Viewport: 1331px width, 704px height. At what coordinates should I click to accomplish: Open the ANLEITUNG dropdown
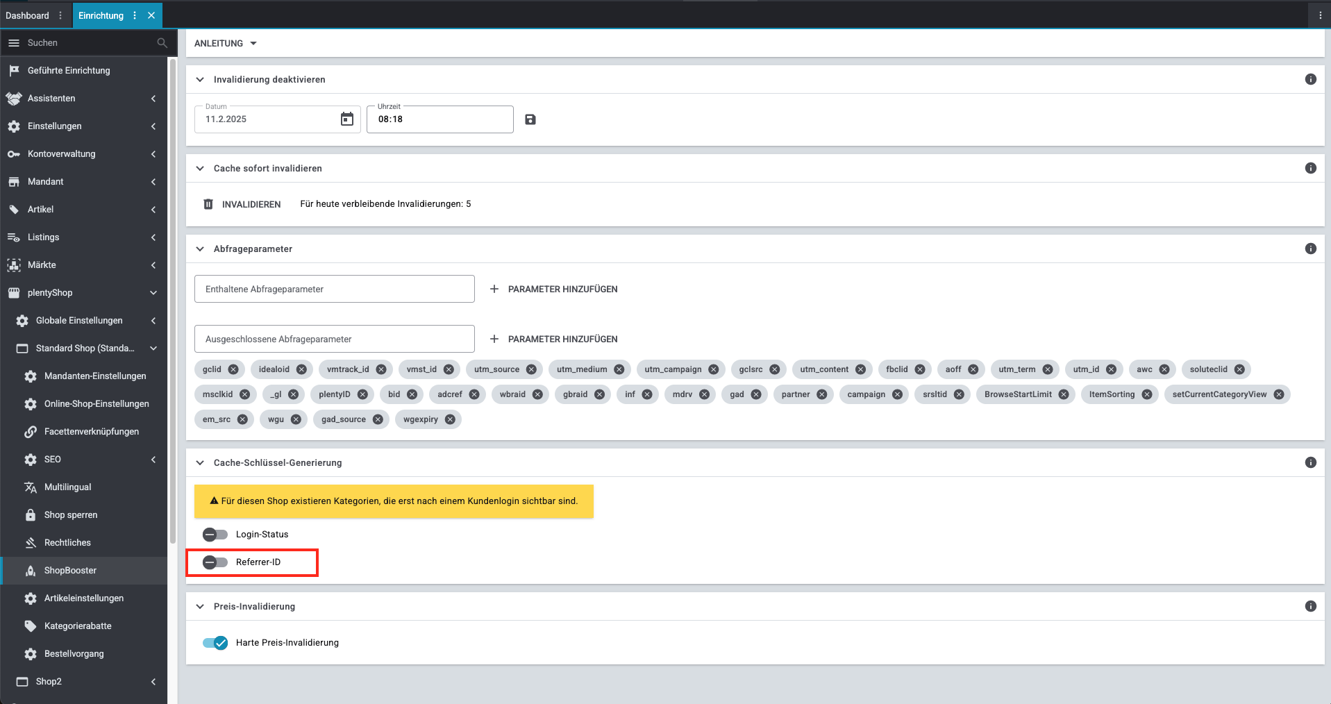[x=226, y=43]
